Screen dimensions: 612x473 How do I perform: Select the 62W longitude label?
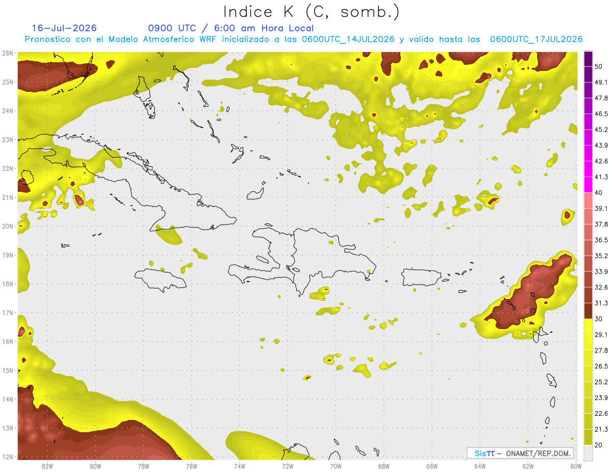tap(528, 466)
